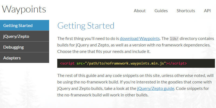Click the closing script tag in snippet
The height and width of the screenshot is (108, 216).
pos(177,63)
